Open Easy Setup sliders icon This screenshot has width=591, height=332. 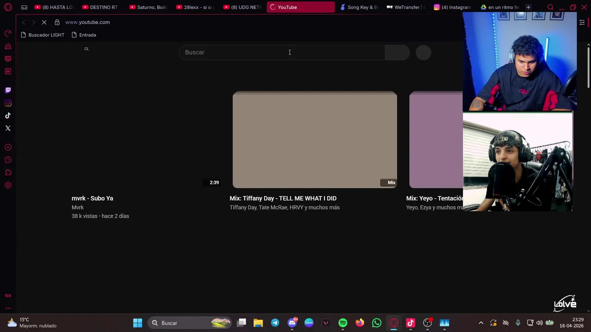(x=582, y=22)
